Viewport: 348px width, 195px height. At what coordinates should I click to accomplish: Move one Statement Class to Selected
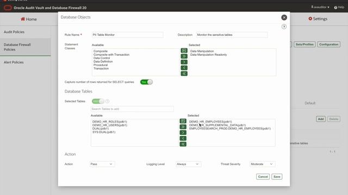tap(184, 62)
